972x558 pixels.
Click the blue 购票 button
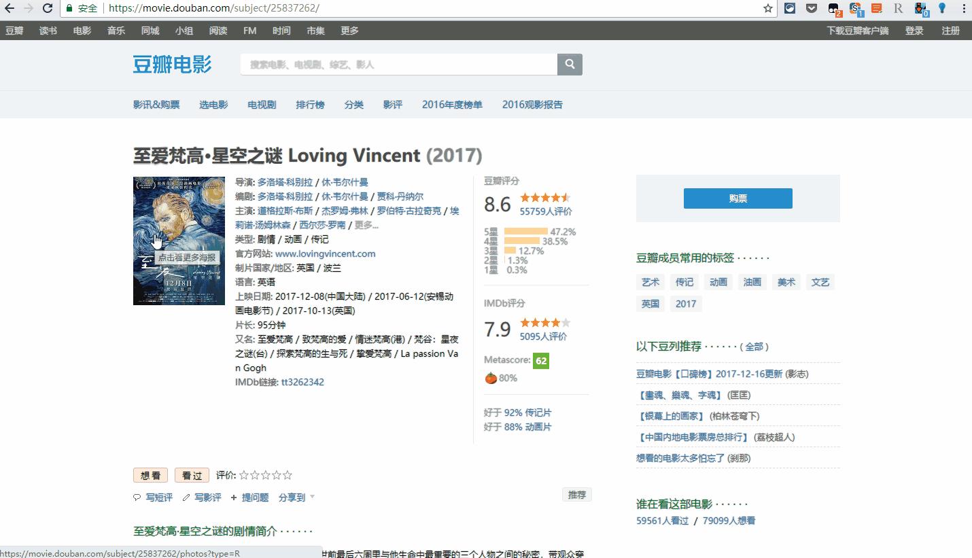(737, 198)
